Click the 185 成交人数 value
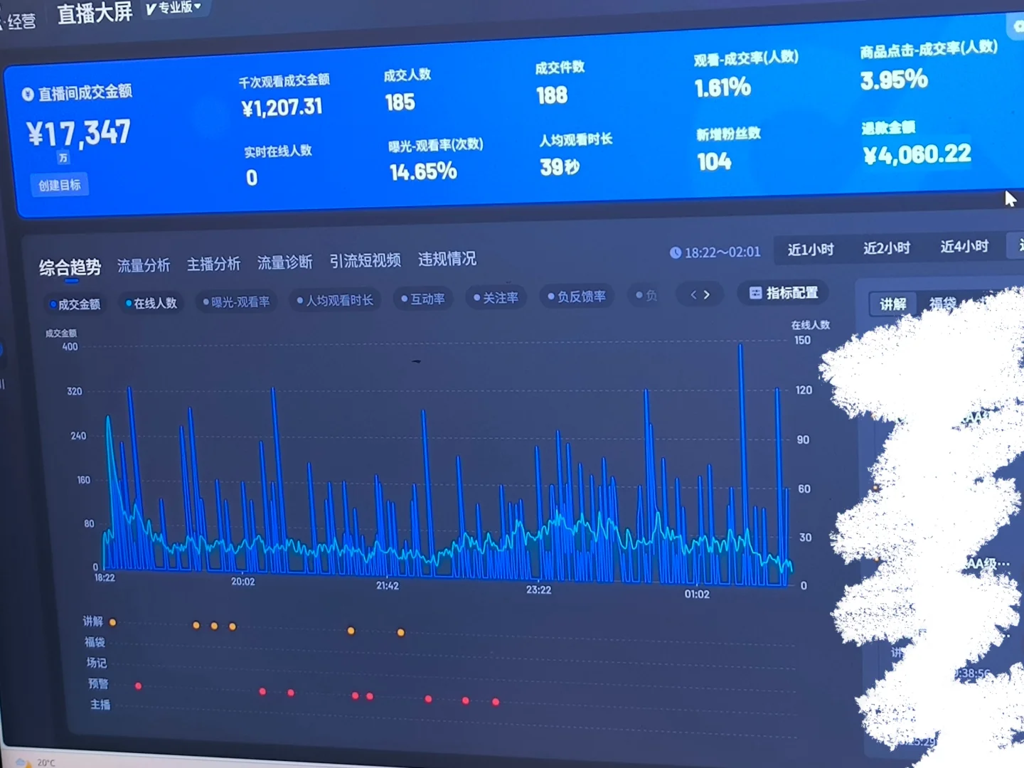 coord(400,103)
